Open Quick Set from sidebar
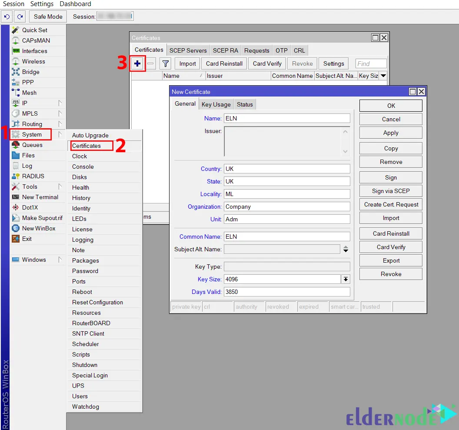459x430 pixels. pyautogui.click(x=35, y=30)
